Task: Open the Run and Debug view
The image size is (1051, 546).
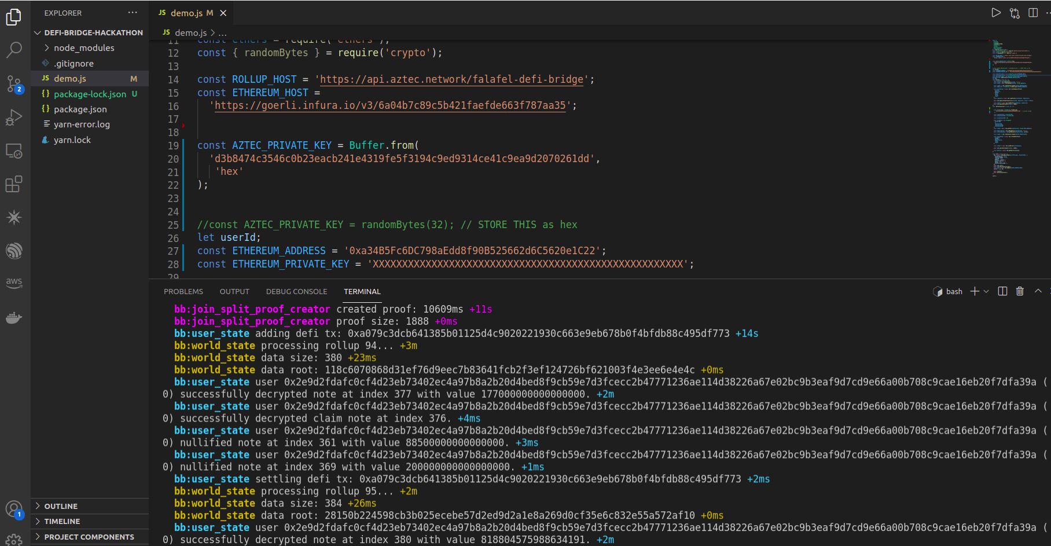Action: [14, 118]
